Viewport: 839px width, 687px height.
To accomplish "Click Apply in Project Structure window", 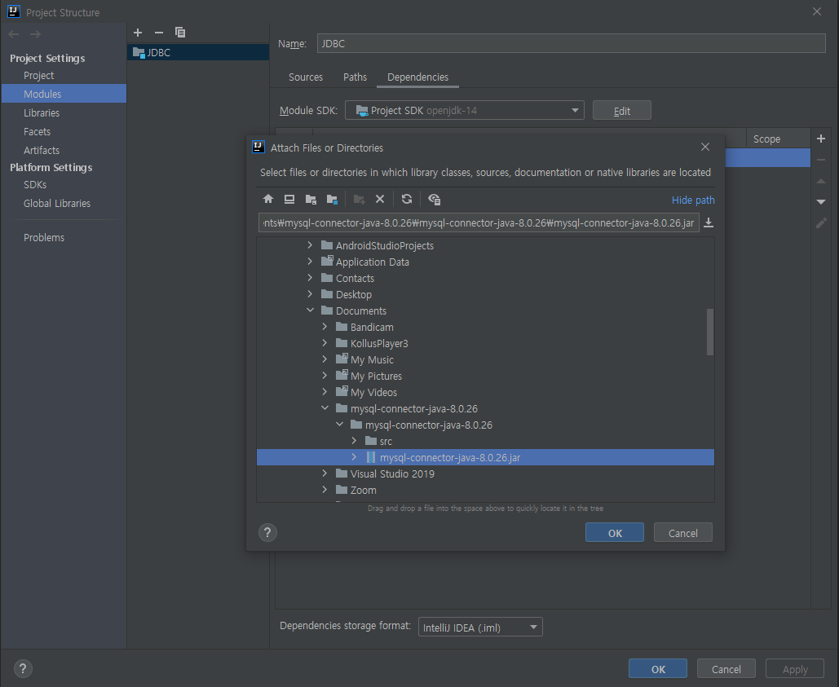I will (x=795, y=669).
